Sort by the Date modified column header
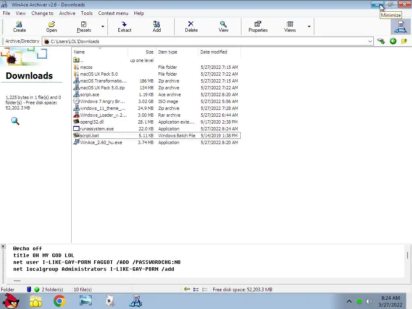Viewport: 412px width, 309px height. (x=219, y=52)
